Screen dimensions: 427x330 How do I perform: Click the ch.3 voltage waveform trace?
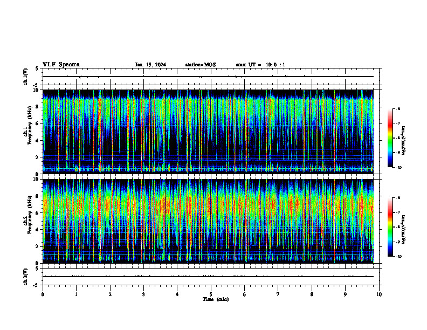click(x=208, y=277)
